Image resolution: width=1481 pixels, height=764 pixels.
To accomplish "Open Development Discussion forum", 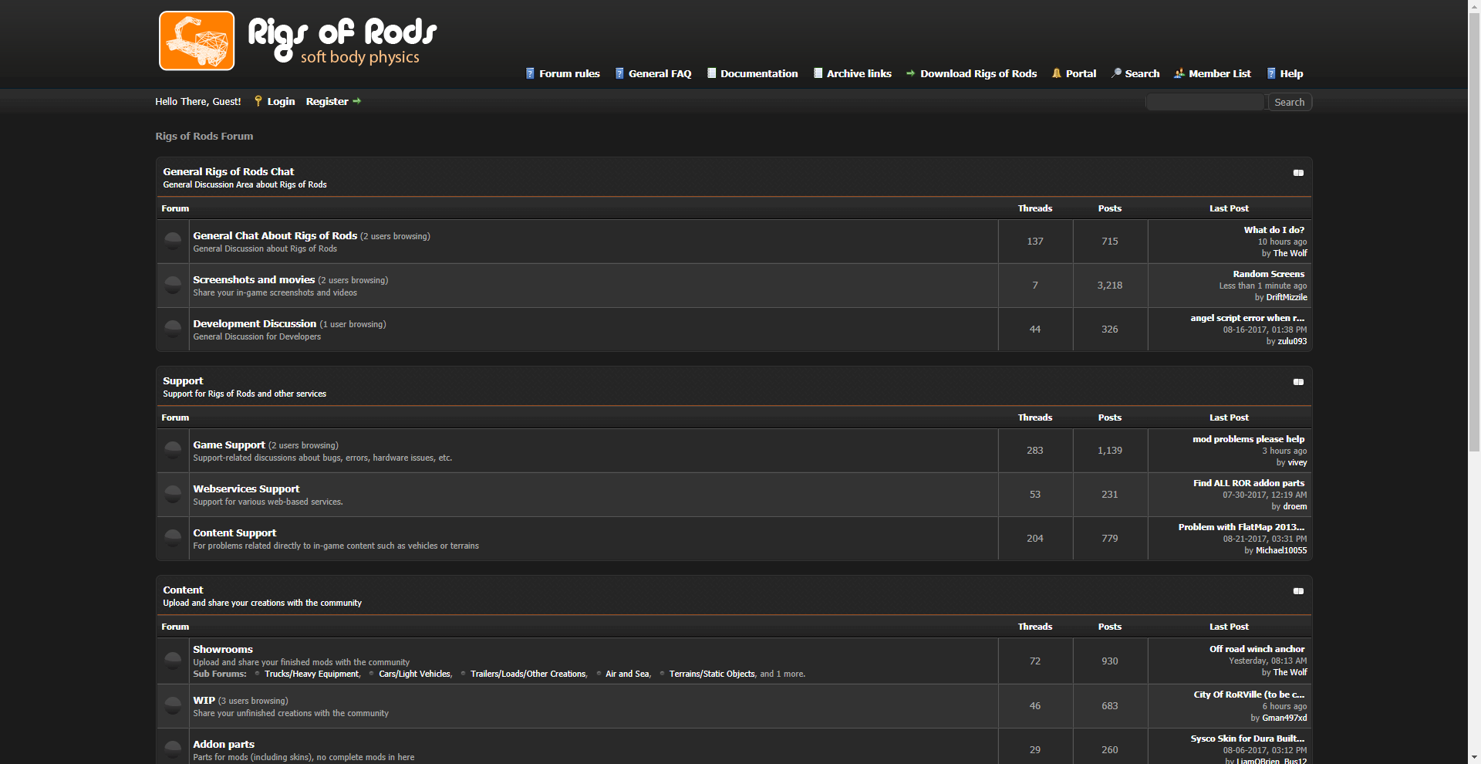I will coord(255,323).
